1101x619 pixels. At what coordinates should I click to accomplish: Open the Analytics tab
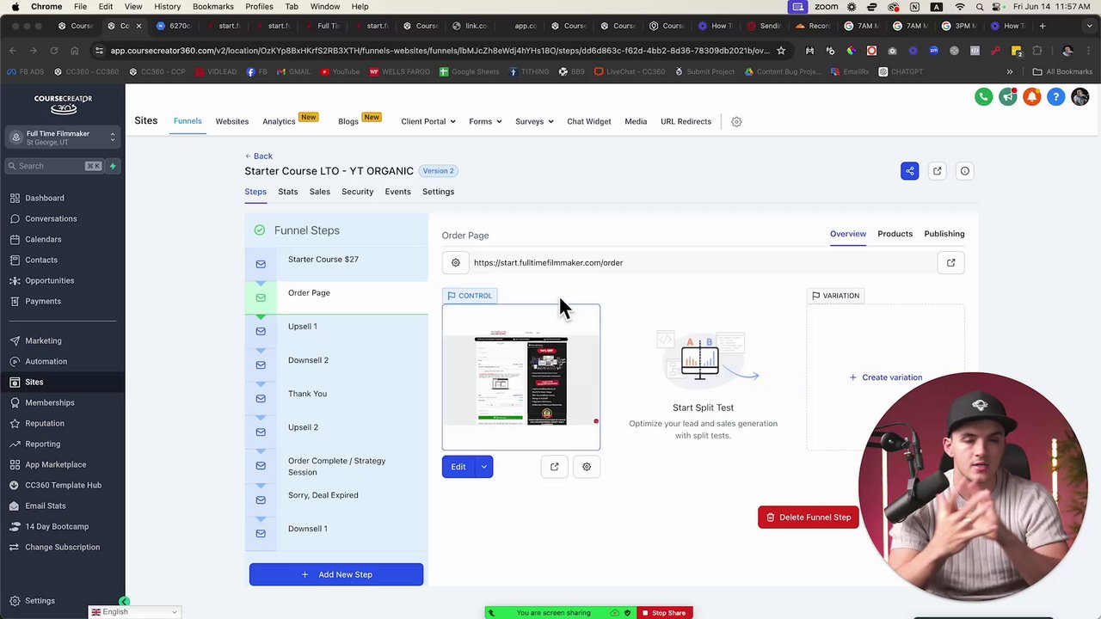click(279, 122)
